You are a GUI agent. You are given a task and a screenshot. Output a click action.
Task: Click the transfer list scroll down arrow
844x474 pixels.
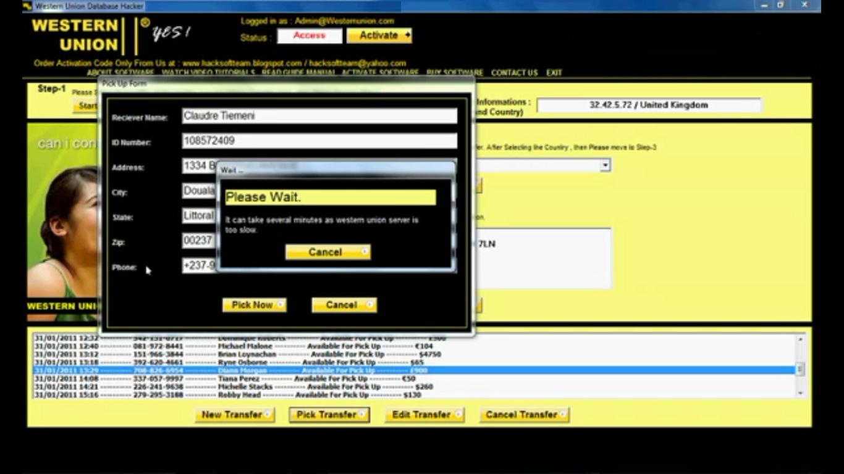(801, 394)
